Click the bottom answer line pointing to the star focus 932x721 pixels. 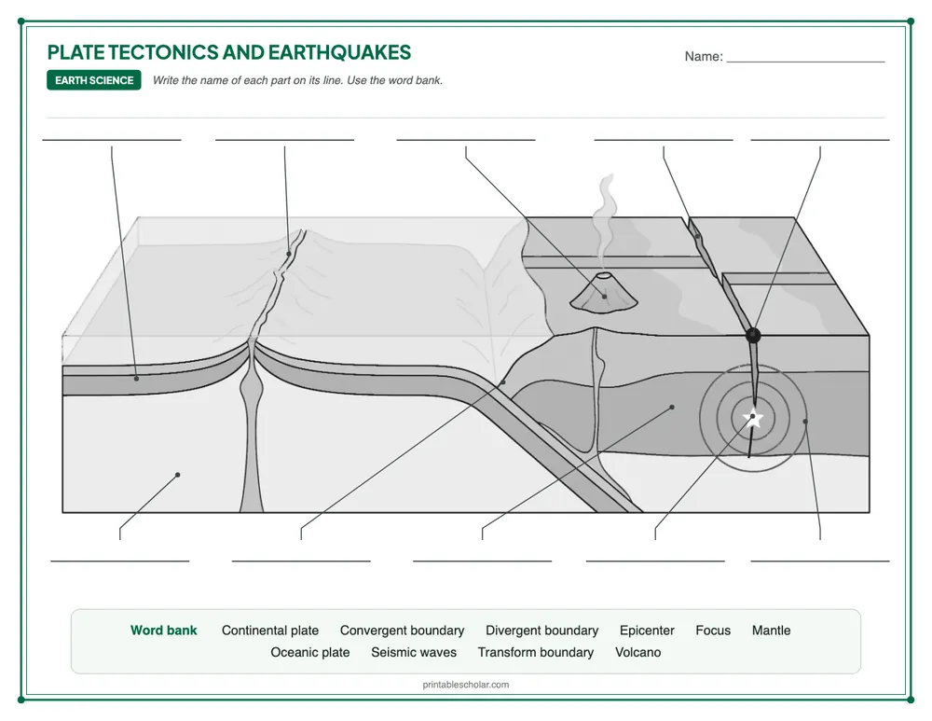click(655, 561)
